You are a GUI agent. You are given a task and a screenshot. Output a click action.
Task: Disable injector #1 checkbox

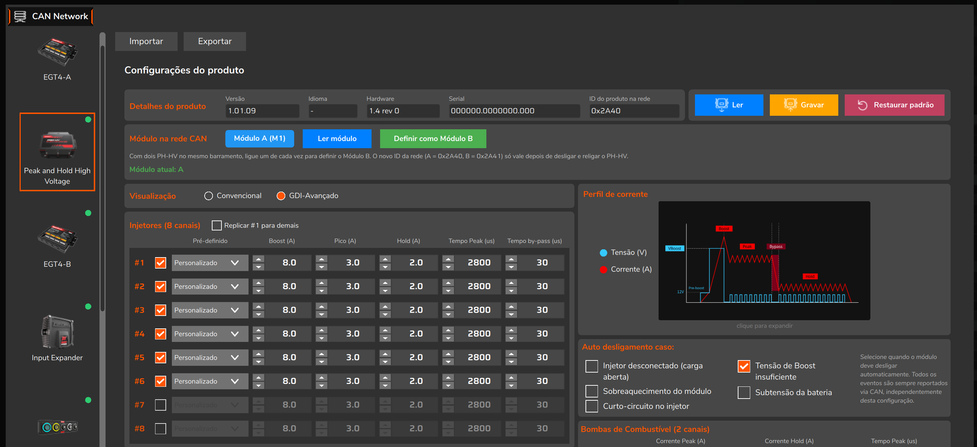coord(160,263)
